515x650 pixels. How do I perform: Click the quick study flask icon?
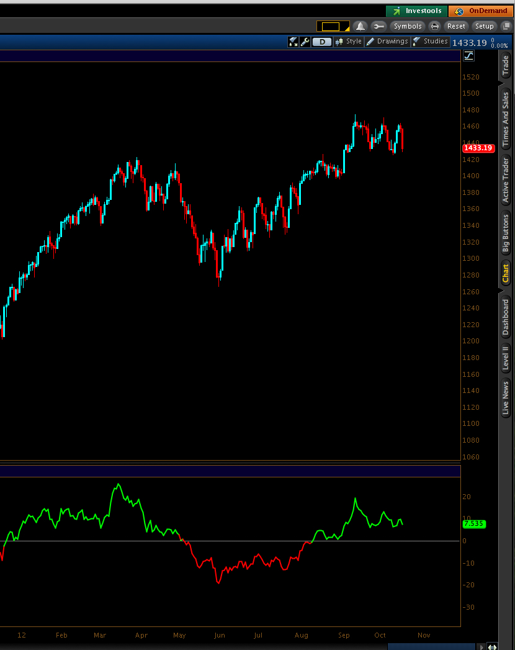293,42
